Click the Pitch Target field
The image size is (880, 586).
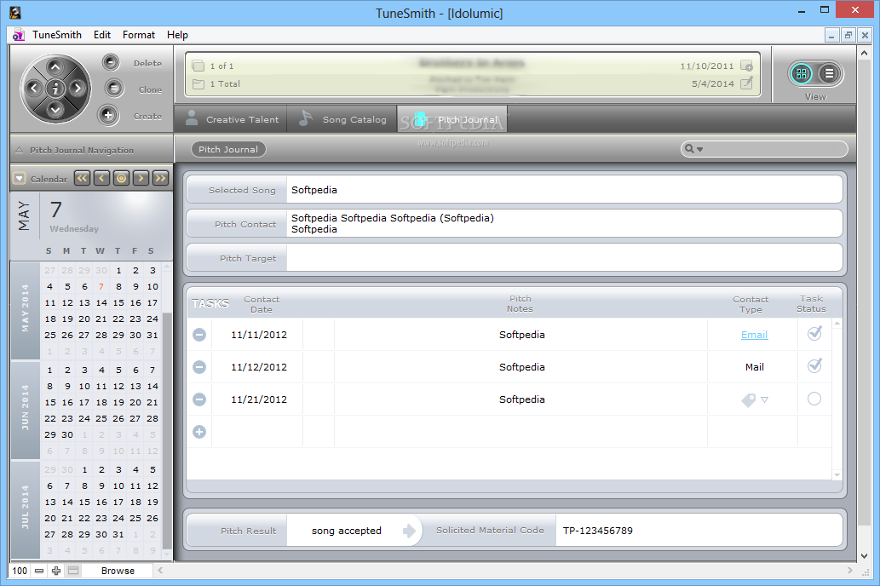[x=564, y=257]
